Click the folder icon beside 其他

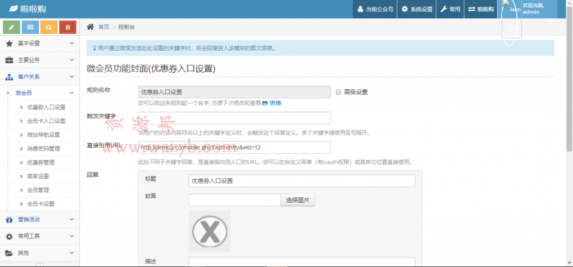pos(10,253)
